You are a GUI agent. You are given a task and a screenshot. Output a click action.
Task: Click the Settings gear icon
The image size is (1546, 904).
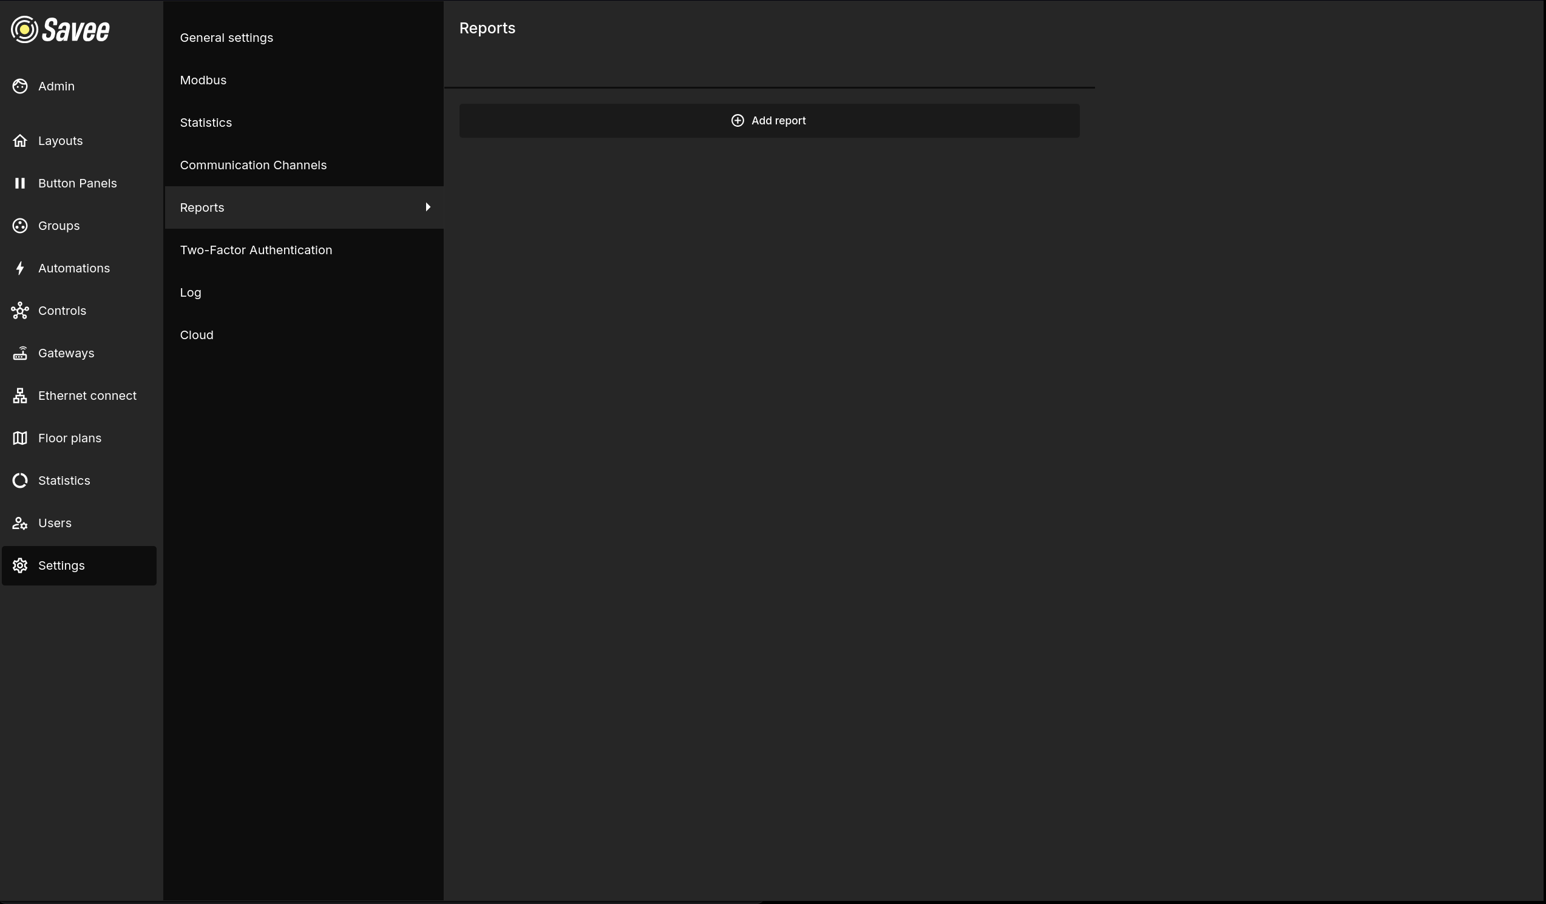click(19, 565)
